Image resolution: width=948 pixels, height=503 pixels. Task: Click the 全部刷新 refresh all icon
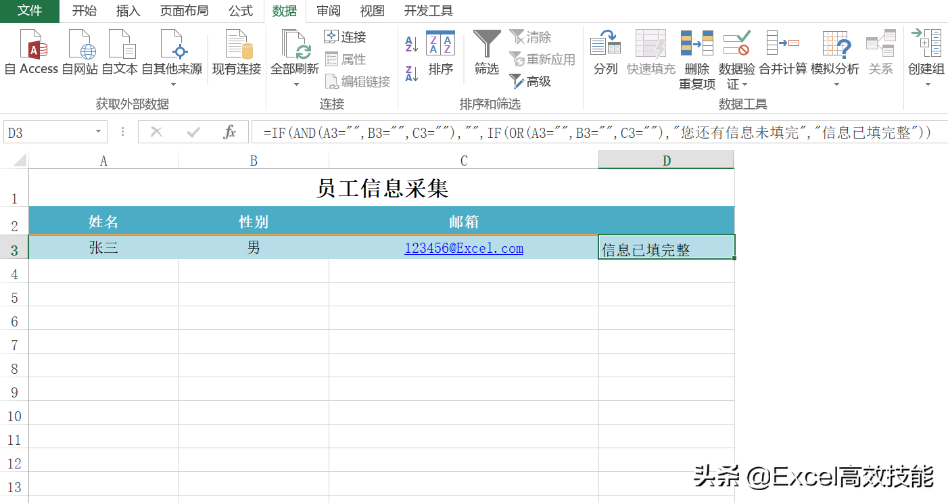pyautogui.click(x=295, y=46)
